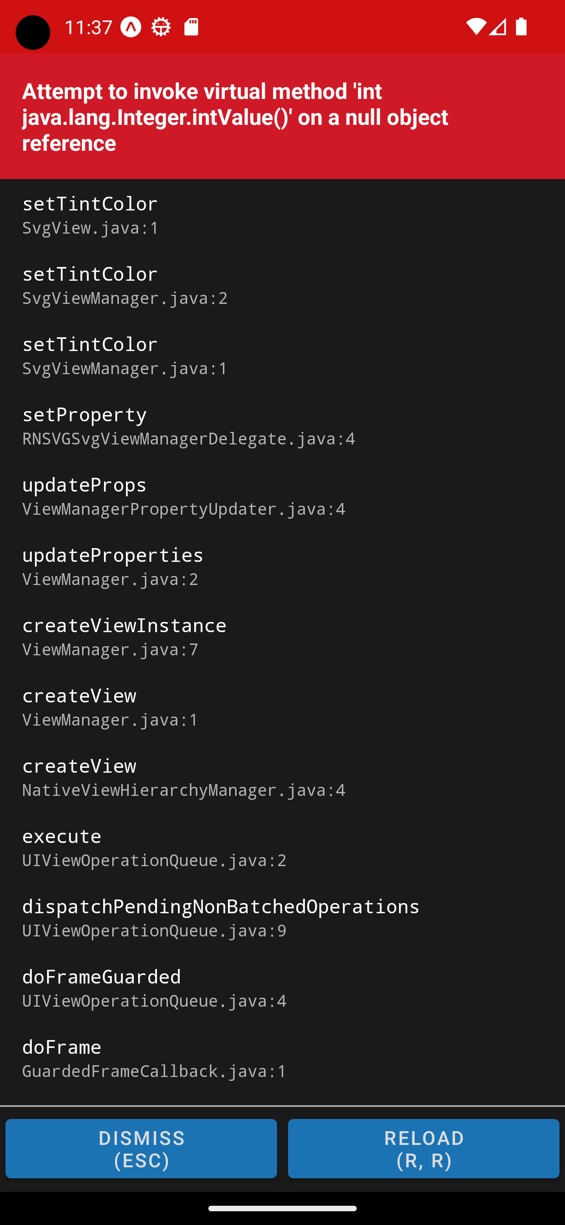Screen dimensions: 565x1225
Task: Open the updateProperties ViewManager.java:2 frame
Action: (282, 567)
